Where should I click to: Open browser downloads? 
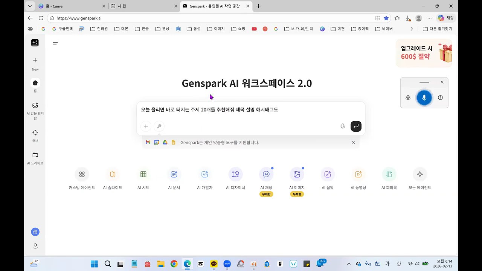click(408, 18)
